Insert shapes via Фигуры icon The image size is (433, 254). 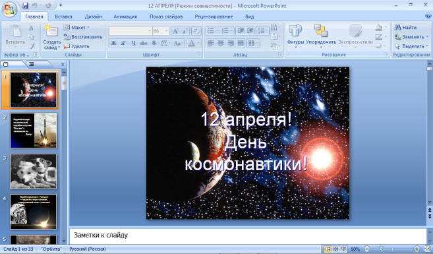click(295, 31)
